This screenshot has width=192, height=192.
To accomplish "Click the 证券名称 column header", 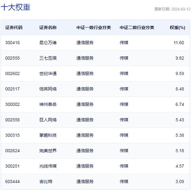I will click(x=48, y=28).
